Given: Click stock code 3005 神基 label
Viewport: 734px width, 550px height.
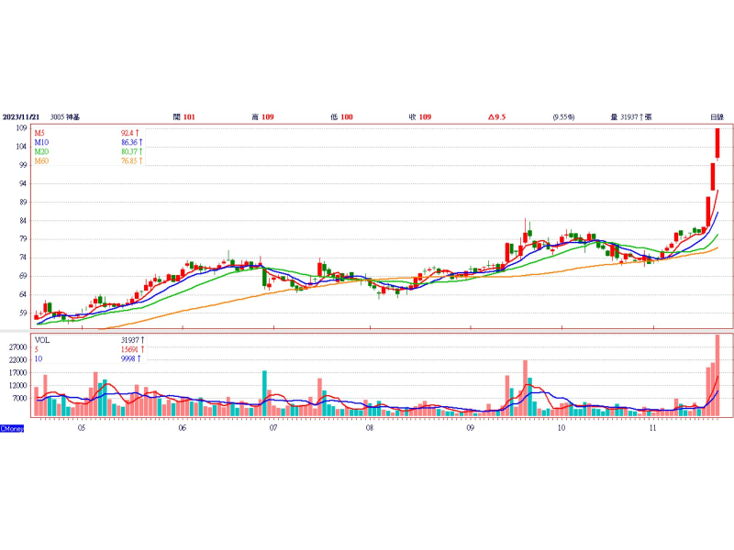Looking at the screenshot, I should (x=64, y=117).
